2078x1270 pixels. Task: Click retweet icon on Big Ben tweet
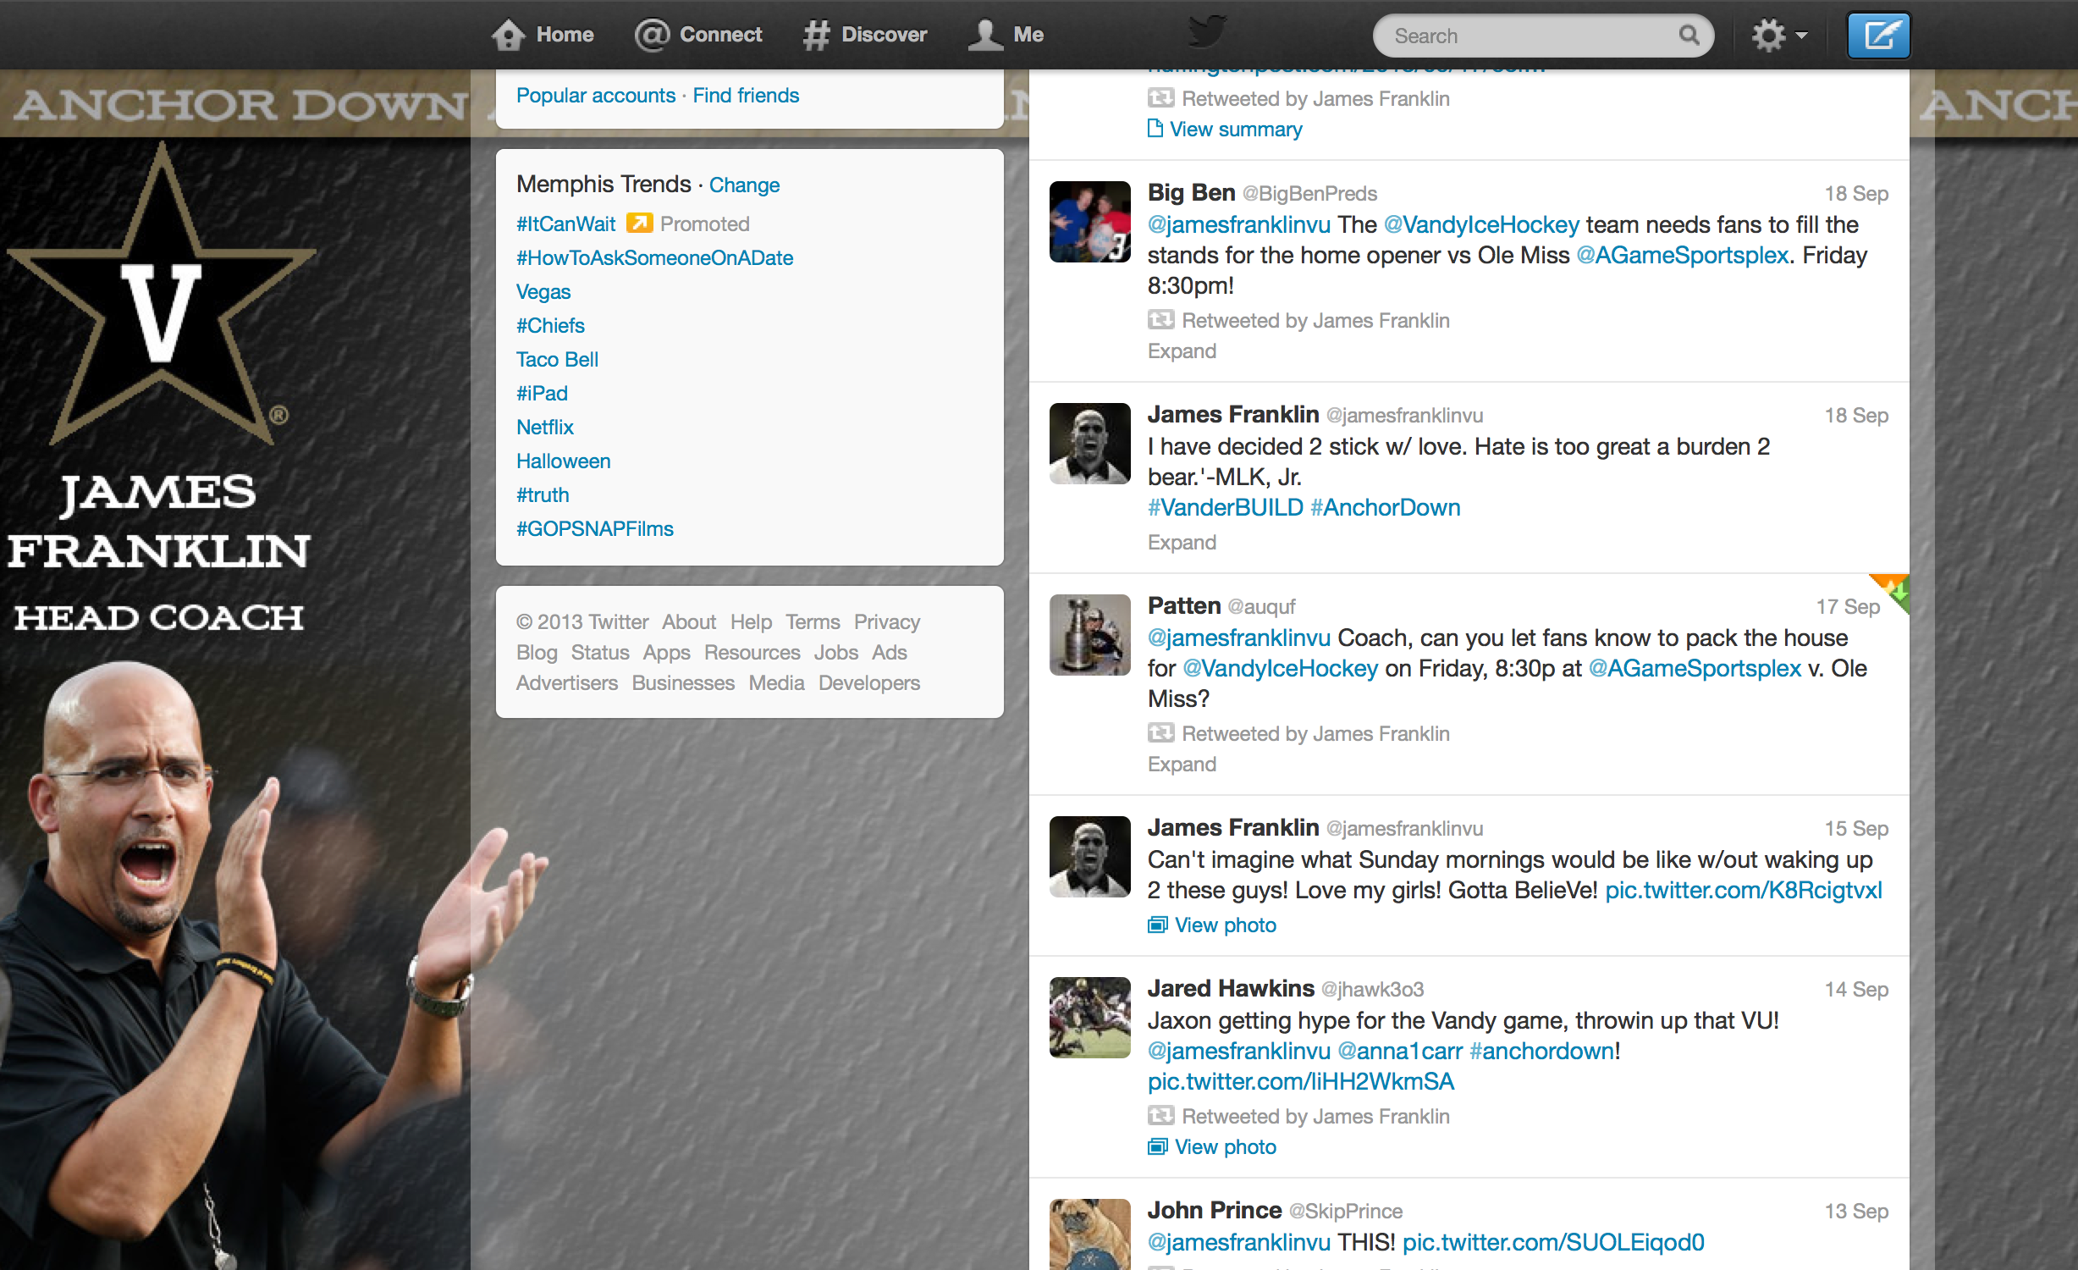[1160, 320]
